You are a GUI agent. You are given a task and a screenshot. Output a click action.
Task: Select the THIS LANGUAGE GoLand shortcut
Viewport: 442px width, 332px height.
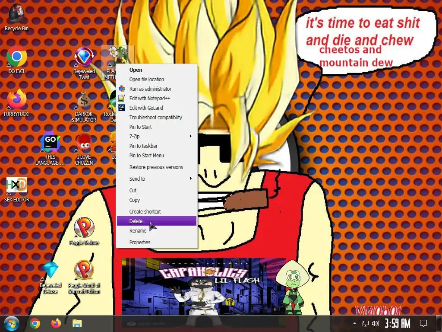click(50, 149)
